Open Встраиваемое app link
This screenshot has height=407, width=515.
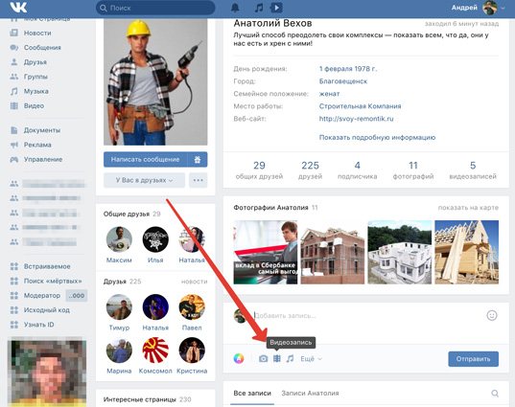tap(47, 266)
